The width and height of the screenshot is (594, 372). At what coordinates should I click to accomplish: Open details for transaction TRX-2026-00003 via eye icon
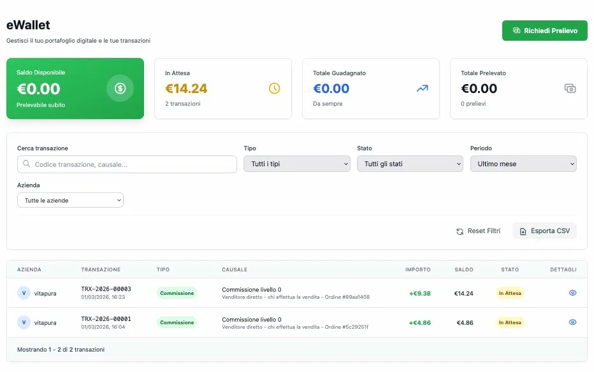572,293
